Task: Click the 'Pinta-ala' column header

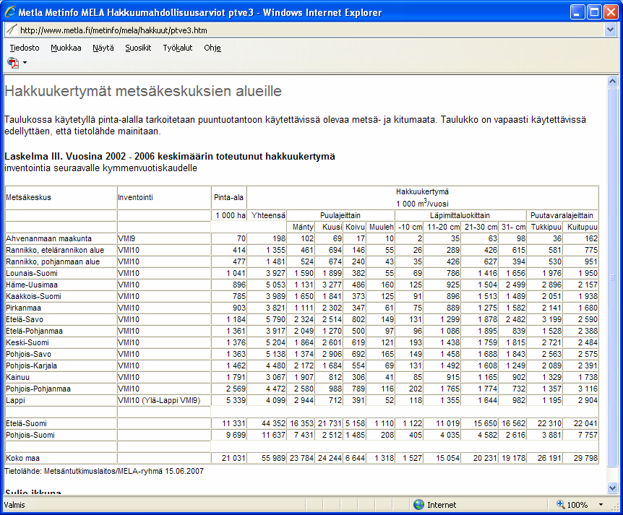Action: (x=228, y=197)
